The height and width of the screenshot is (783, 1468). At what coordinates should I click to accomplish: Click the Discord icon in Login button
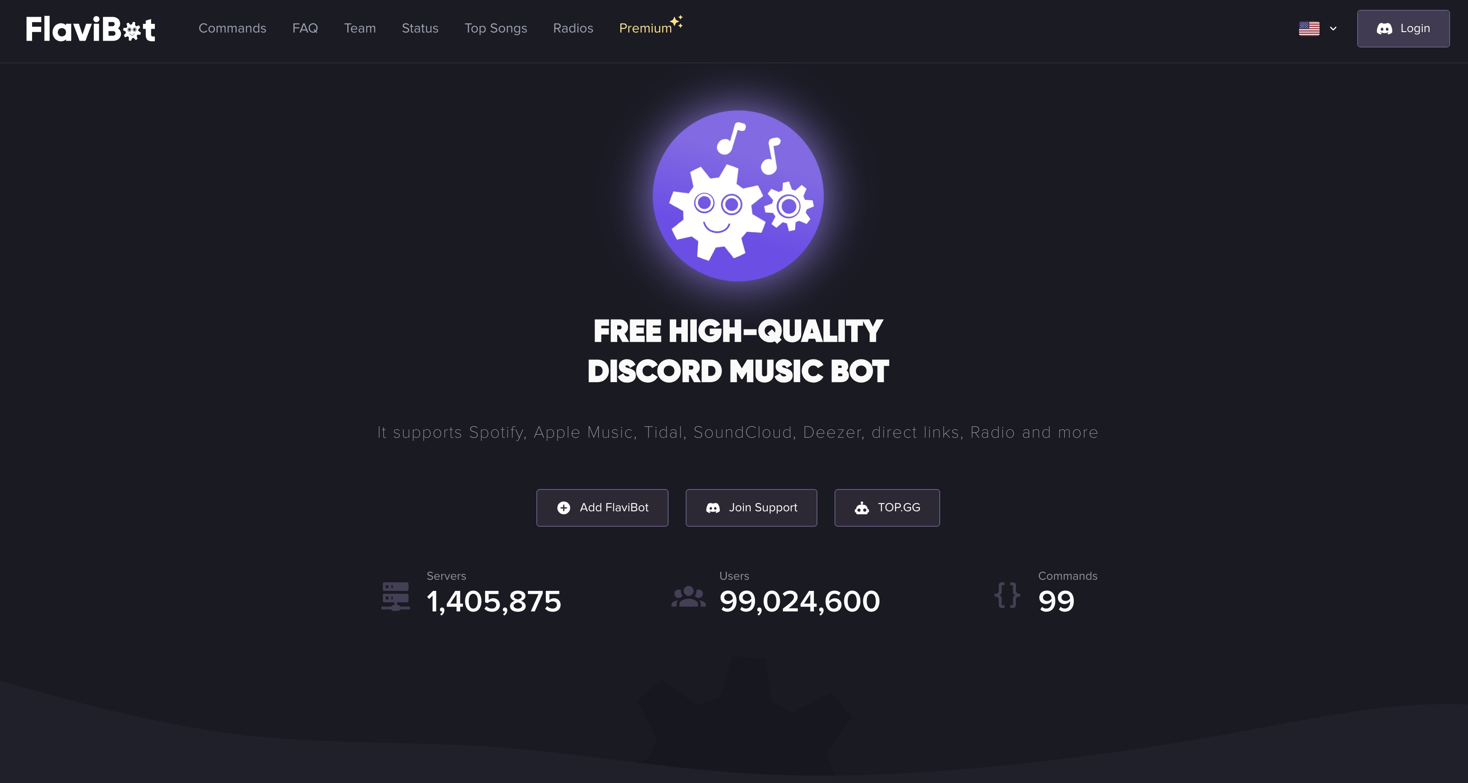tap(1384, 29)
